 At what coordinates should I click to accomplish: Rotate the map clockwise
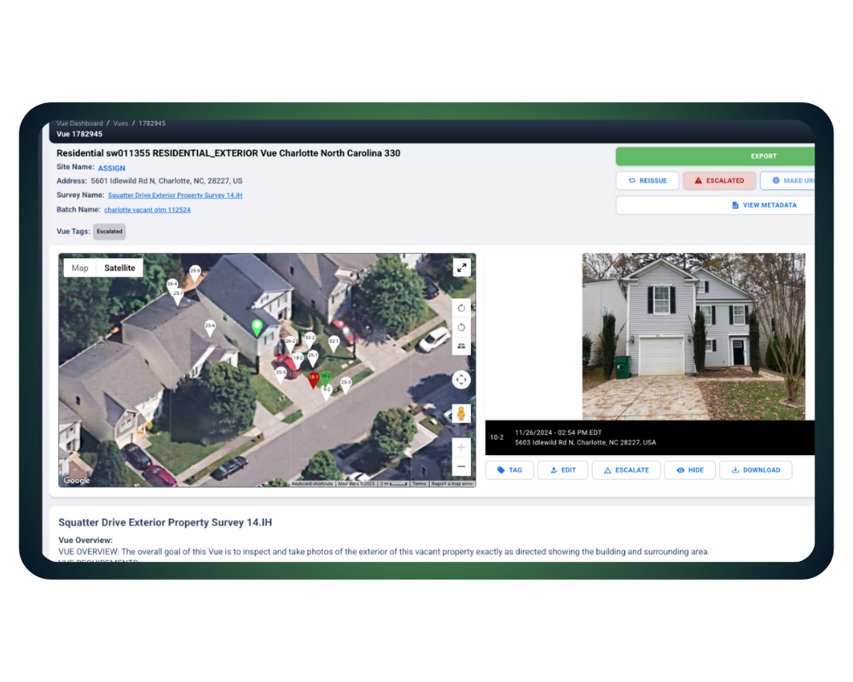461,308
